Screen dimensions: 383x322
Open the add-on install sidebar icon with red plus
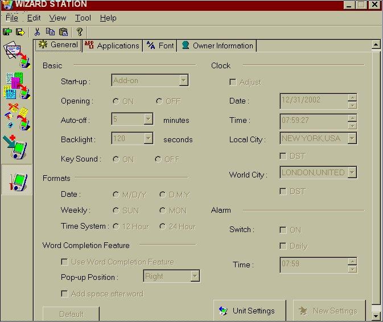point(17,147)
